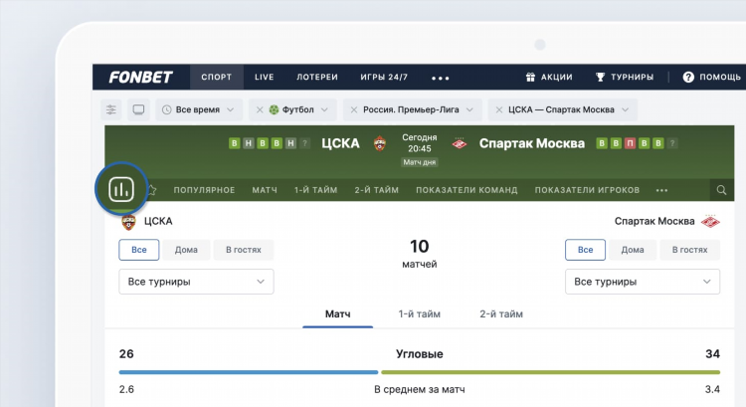Click the Spartak Moscow crest in header
The height and width of the screenshot is (407, 746).
click(460, 143)
